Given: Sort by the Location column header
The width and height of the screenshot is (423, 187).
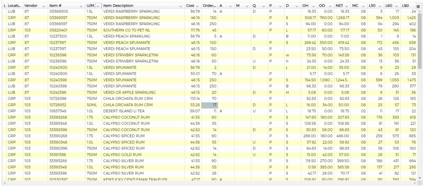Looking at the screenshot, I should coord(14,6).
